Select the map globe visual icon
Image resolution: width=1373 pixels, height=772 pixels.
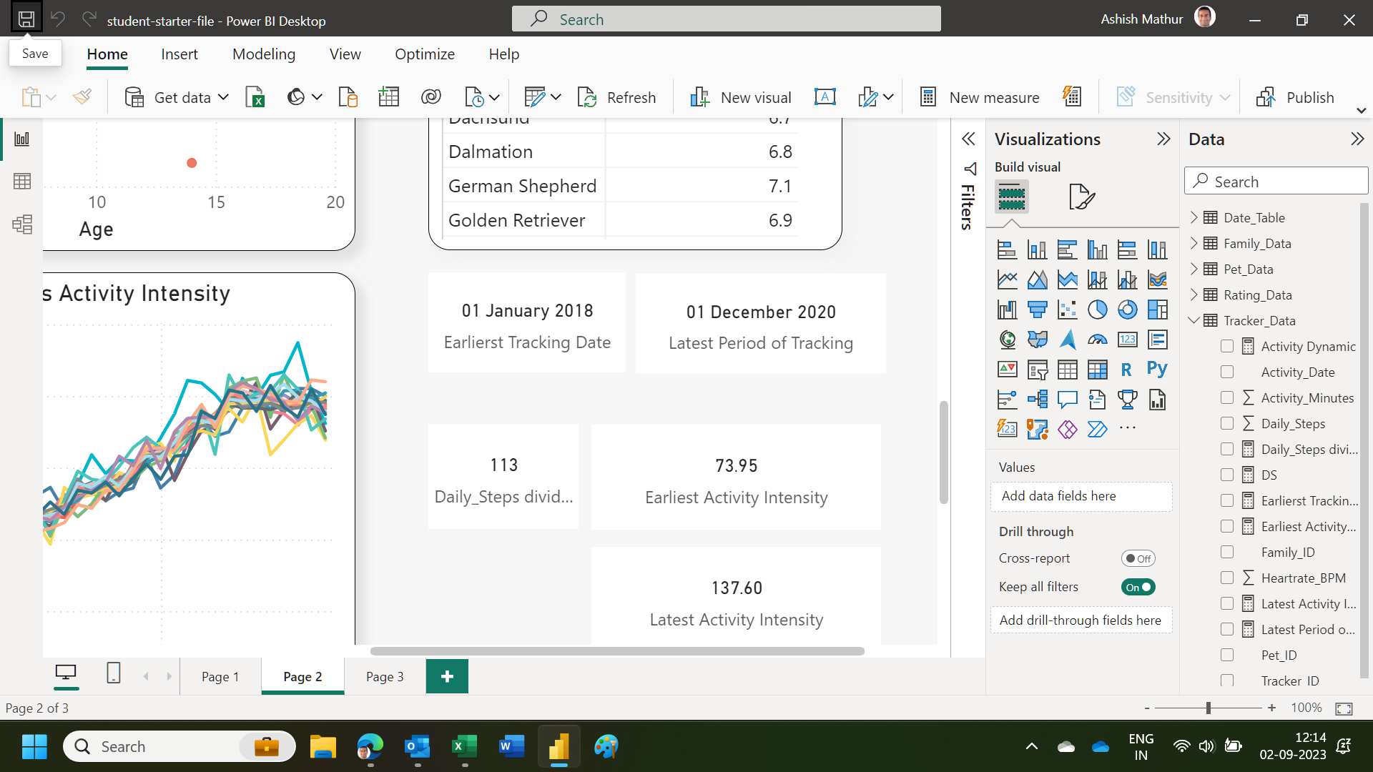[x=1007, y=340]
